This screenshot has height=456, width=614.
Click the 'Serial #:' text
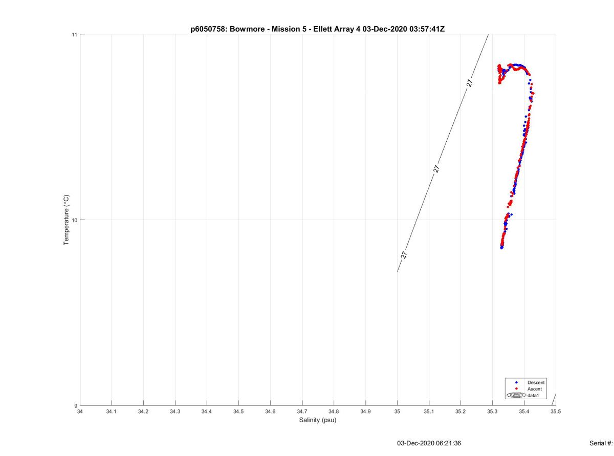click(x=601, y=443)
